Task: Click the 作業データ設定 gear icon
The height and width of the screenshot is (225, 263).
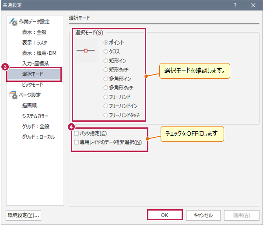Action: pos(13,22)
